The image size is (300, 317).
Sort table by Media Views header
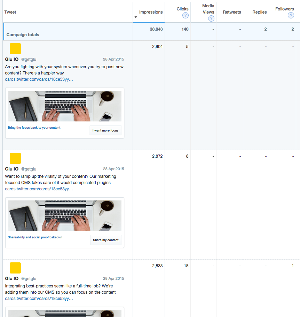[208, 9]
